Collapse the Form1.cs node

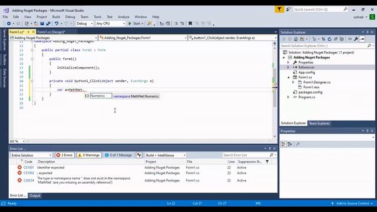click(x=288, y=77)
